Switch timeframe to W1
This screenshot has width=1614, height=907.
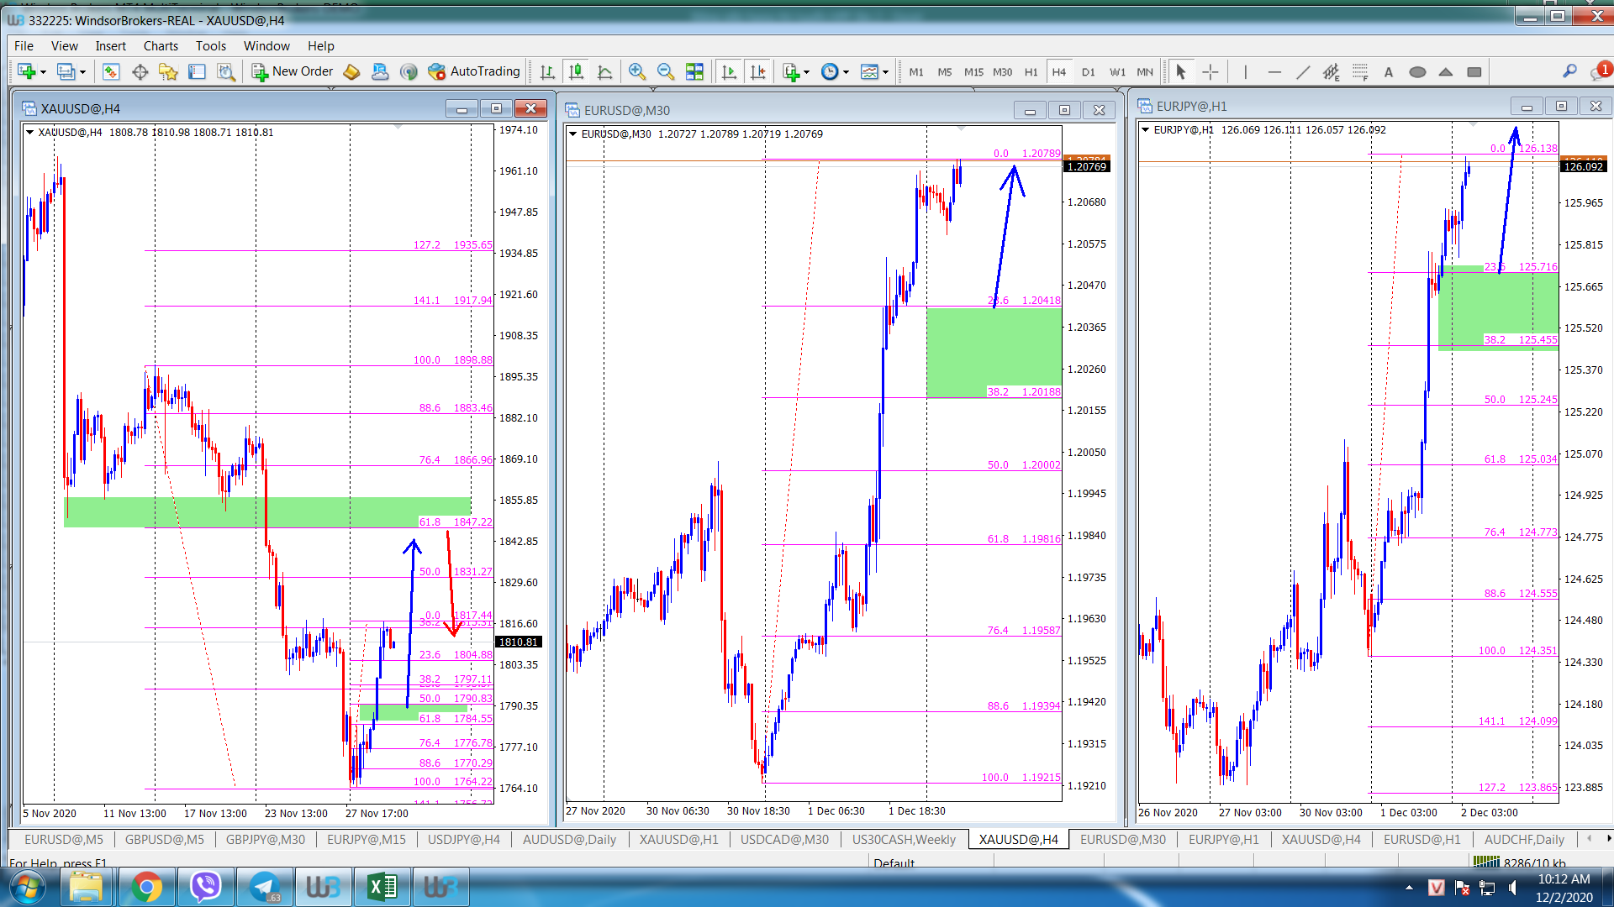pos(1117,72)
